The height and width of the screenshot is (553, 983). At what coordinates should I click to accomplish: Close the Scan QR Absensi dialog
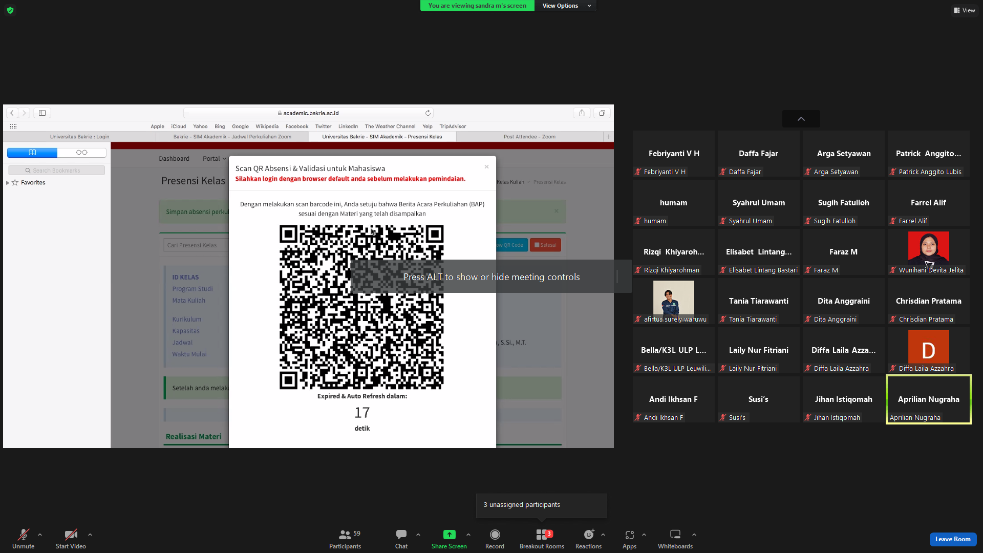pyautogui.click(x=486, y=167)
